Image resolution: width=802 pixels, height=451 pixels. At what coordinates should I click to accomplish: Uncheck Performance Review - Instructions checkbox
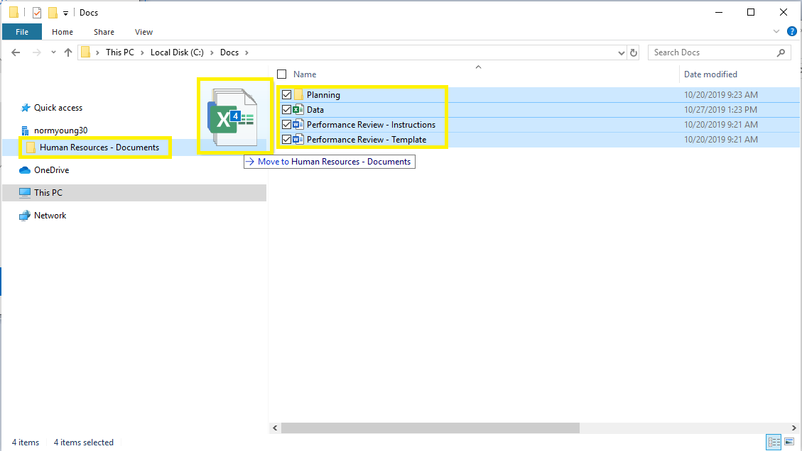coord(286,125)
